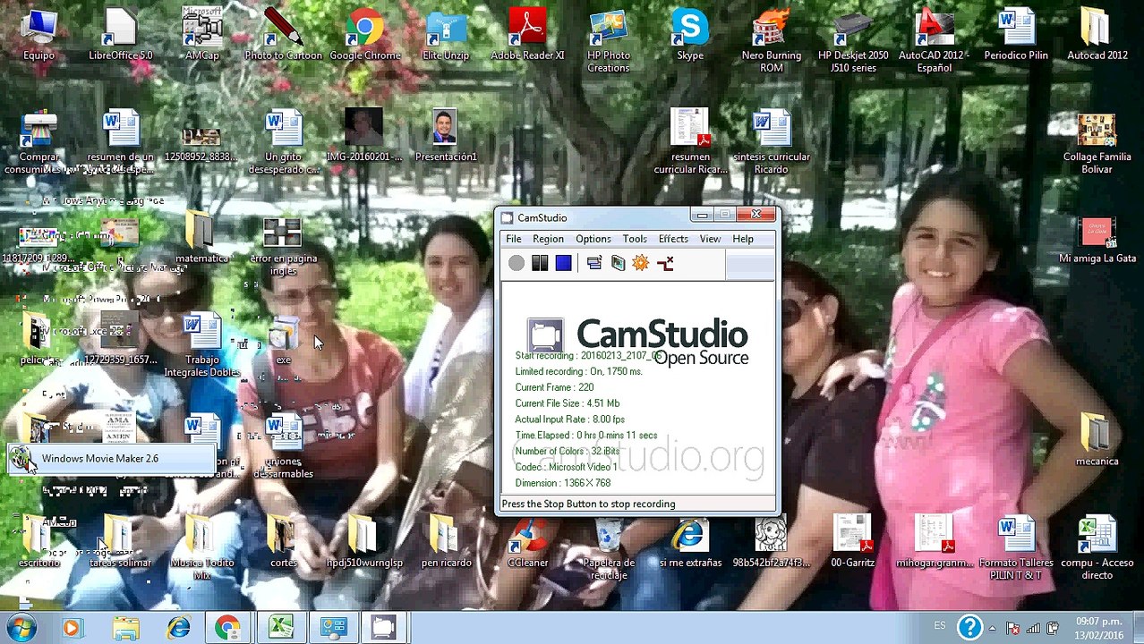Select the 00-Garritz PDF desktop icon
This screenshot has width=1144, height=644.
pyautogui.click(x=853, y=542)
